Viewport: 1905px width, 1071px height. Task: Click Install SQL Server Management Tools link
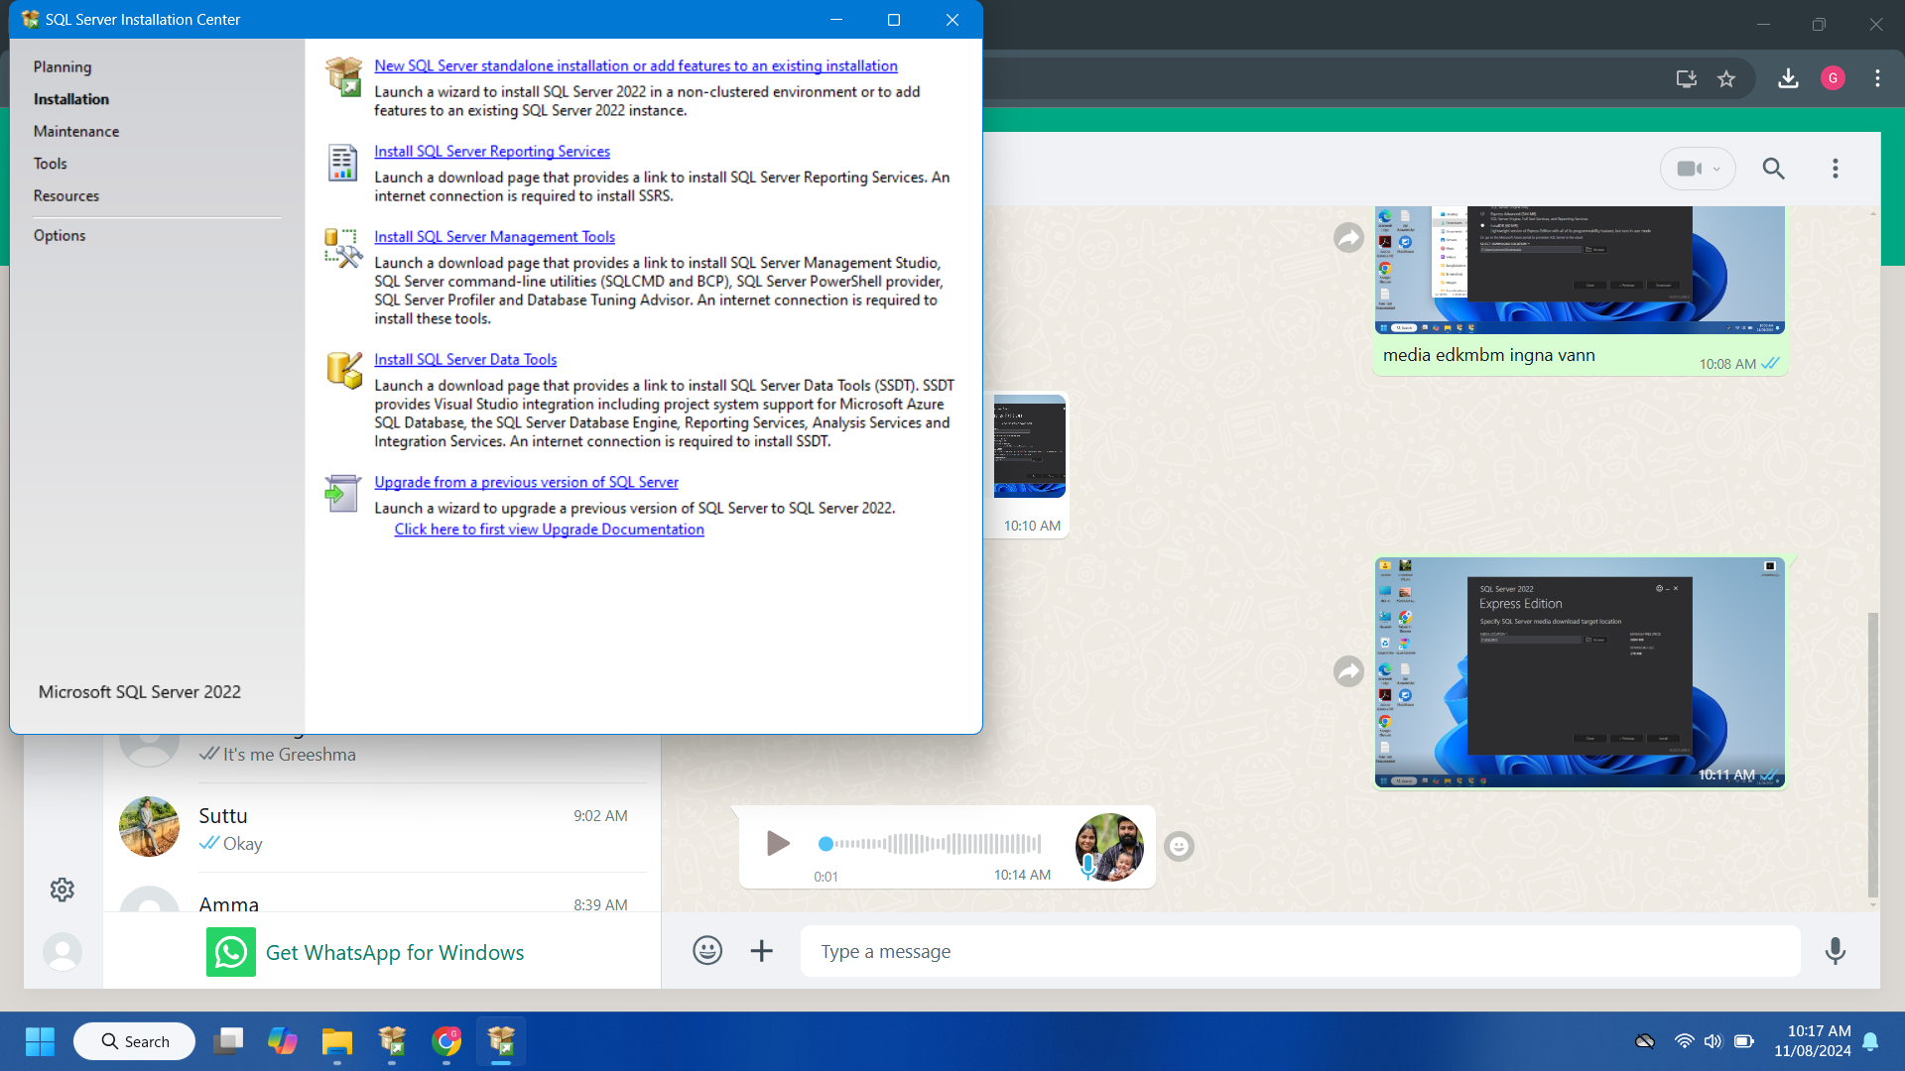[x=494, y=236]
